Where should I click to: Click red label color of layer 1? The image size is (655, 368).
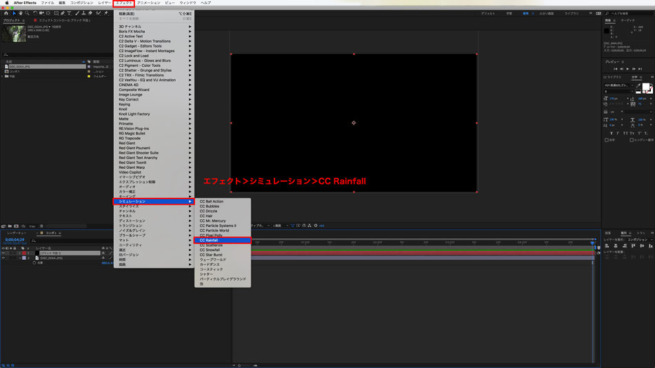(24, 253)
